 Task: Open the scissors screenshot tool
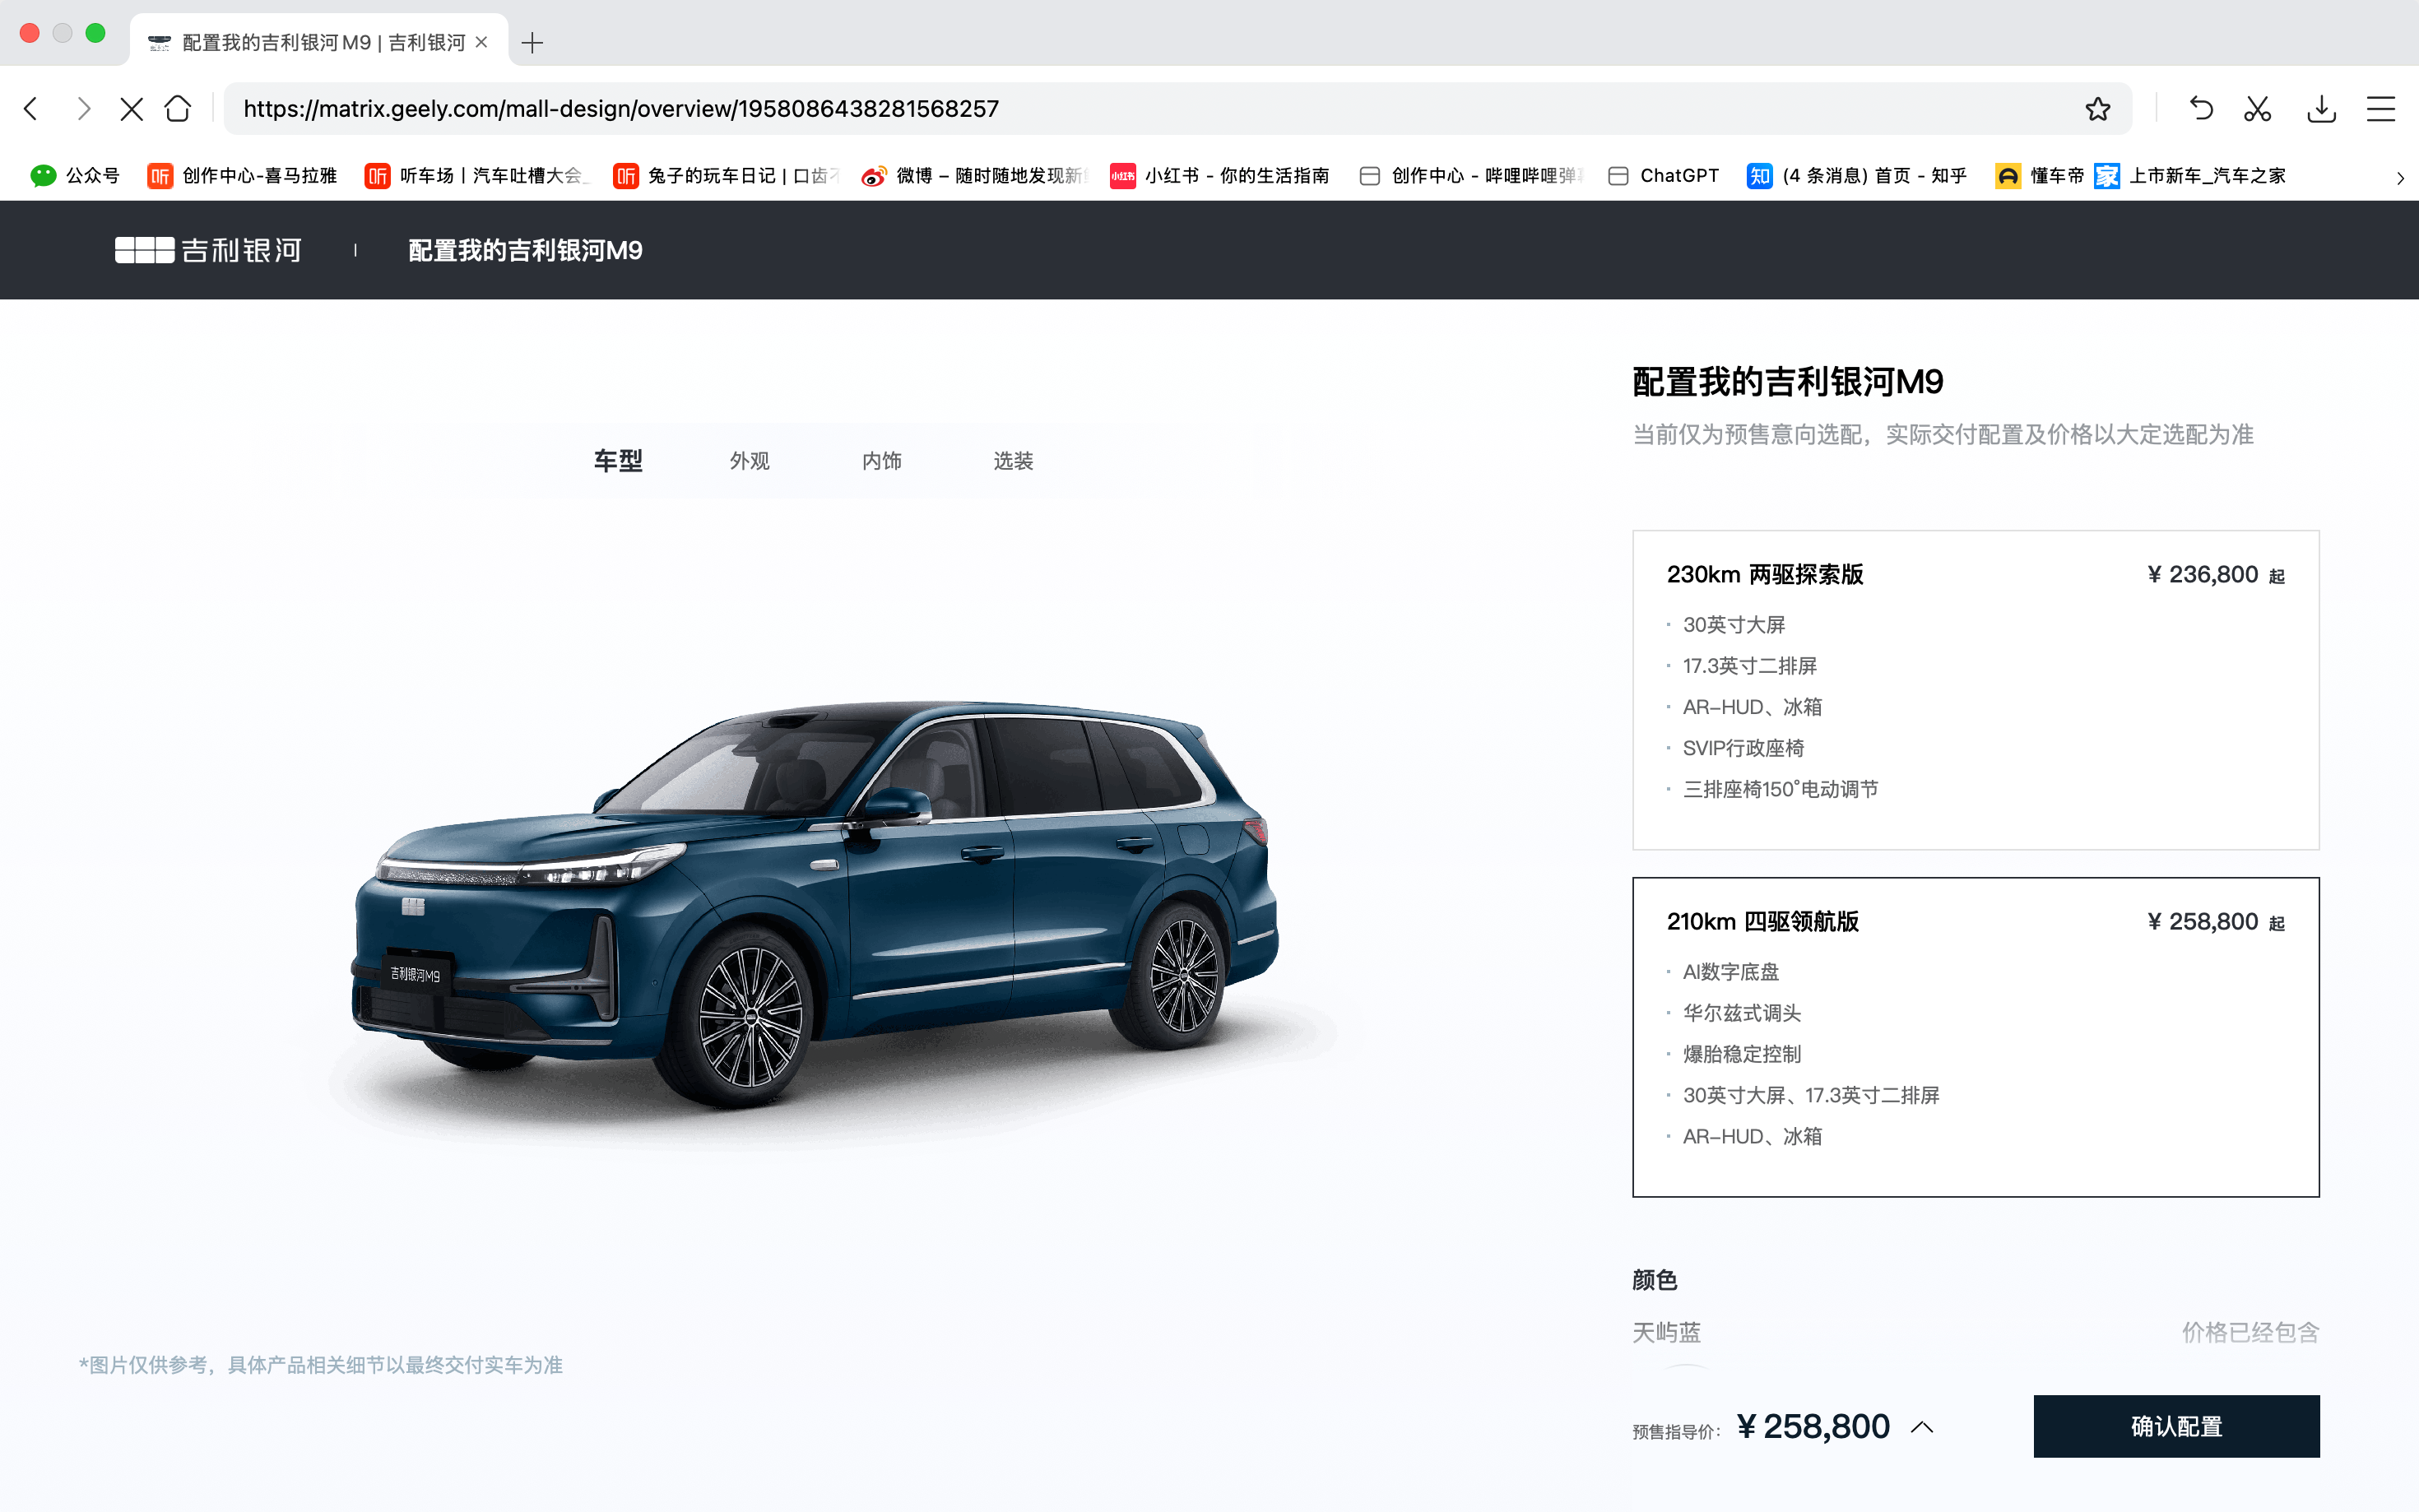[x=2257, y=109]
